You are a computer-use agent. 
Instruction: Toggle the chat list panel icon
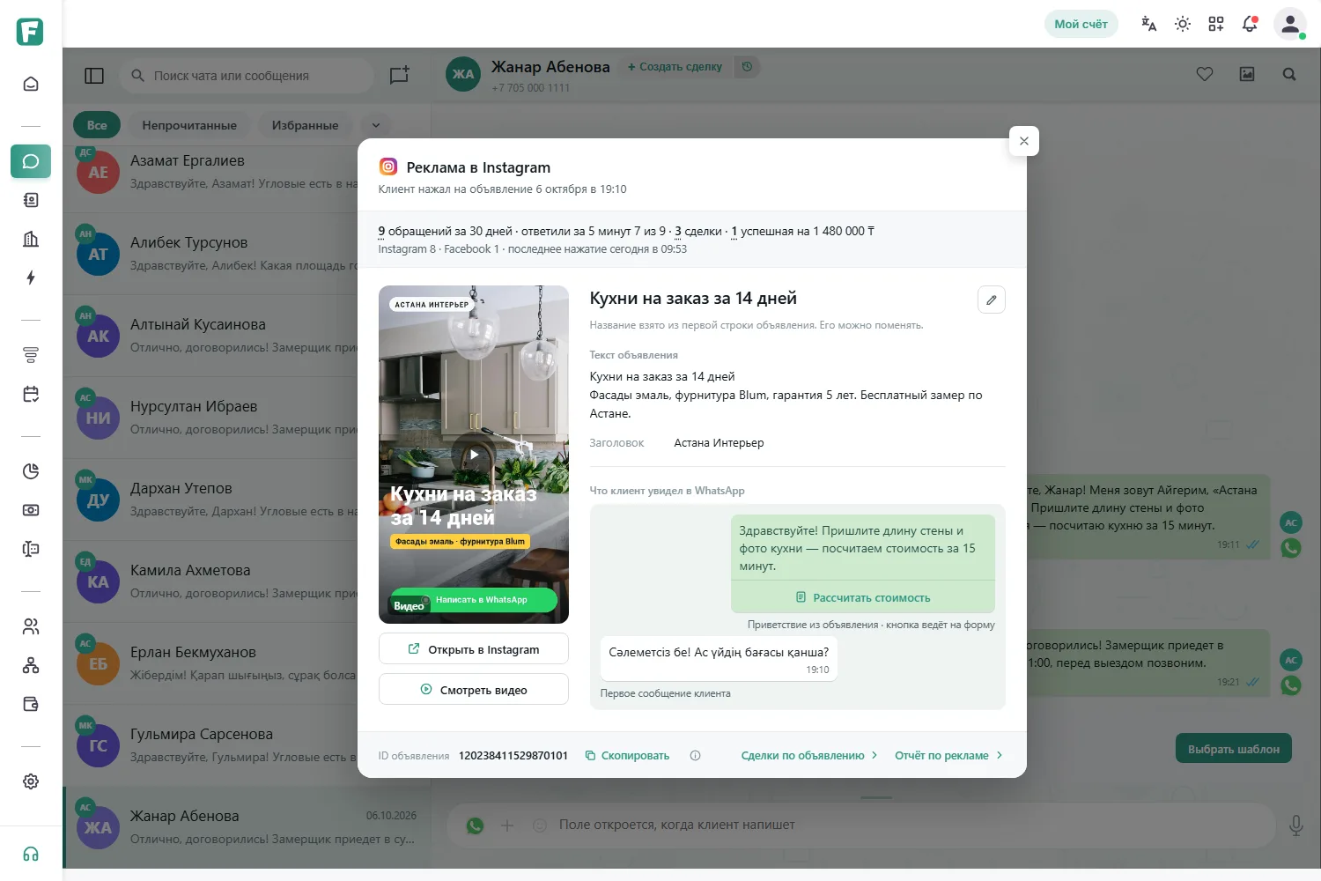[94, 76]
